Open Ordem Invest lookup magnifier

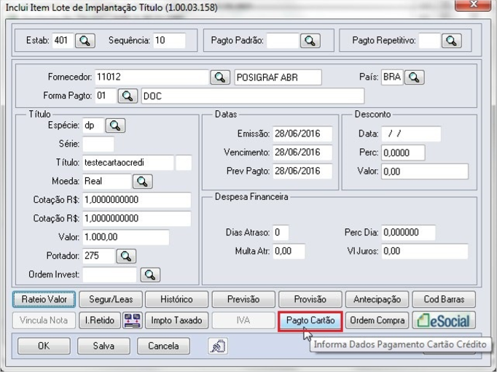150,275
